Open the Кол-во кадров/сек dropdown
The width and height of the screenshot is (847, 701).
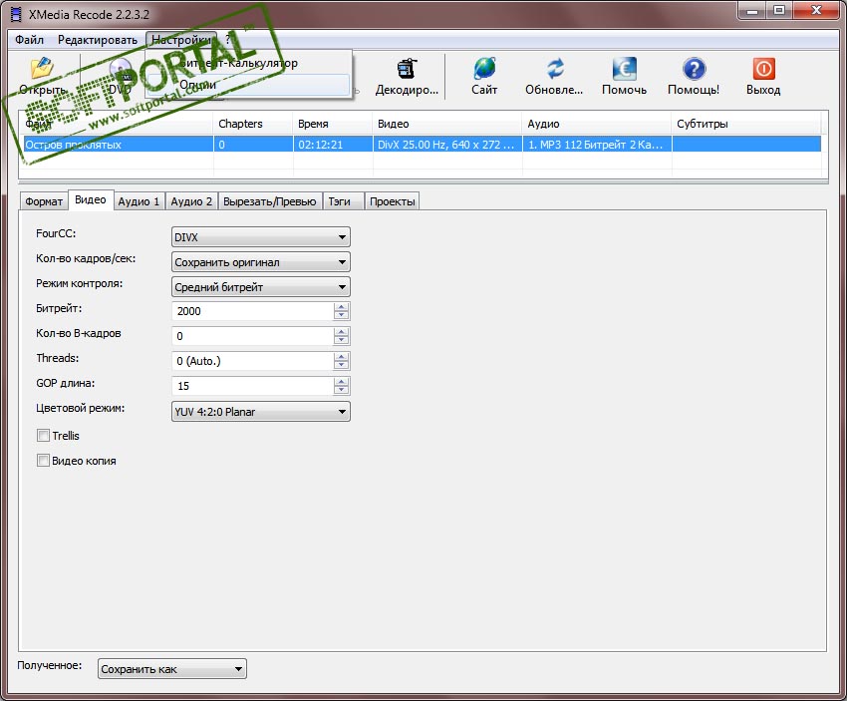pyautogui.click(x=261, y=262)
